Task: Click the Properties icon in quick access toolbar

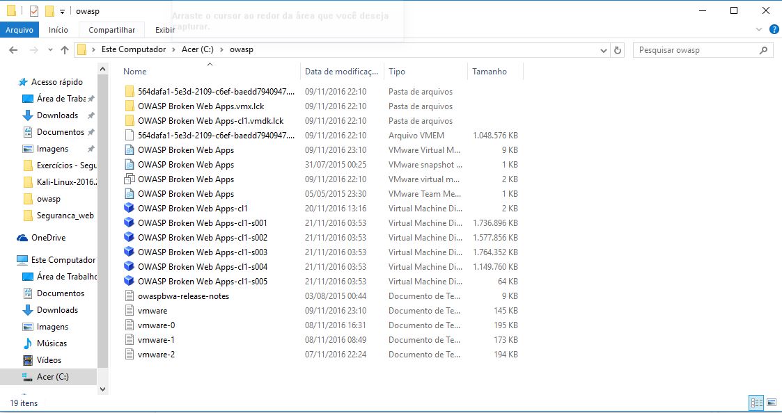Action: tap(34, 11)
